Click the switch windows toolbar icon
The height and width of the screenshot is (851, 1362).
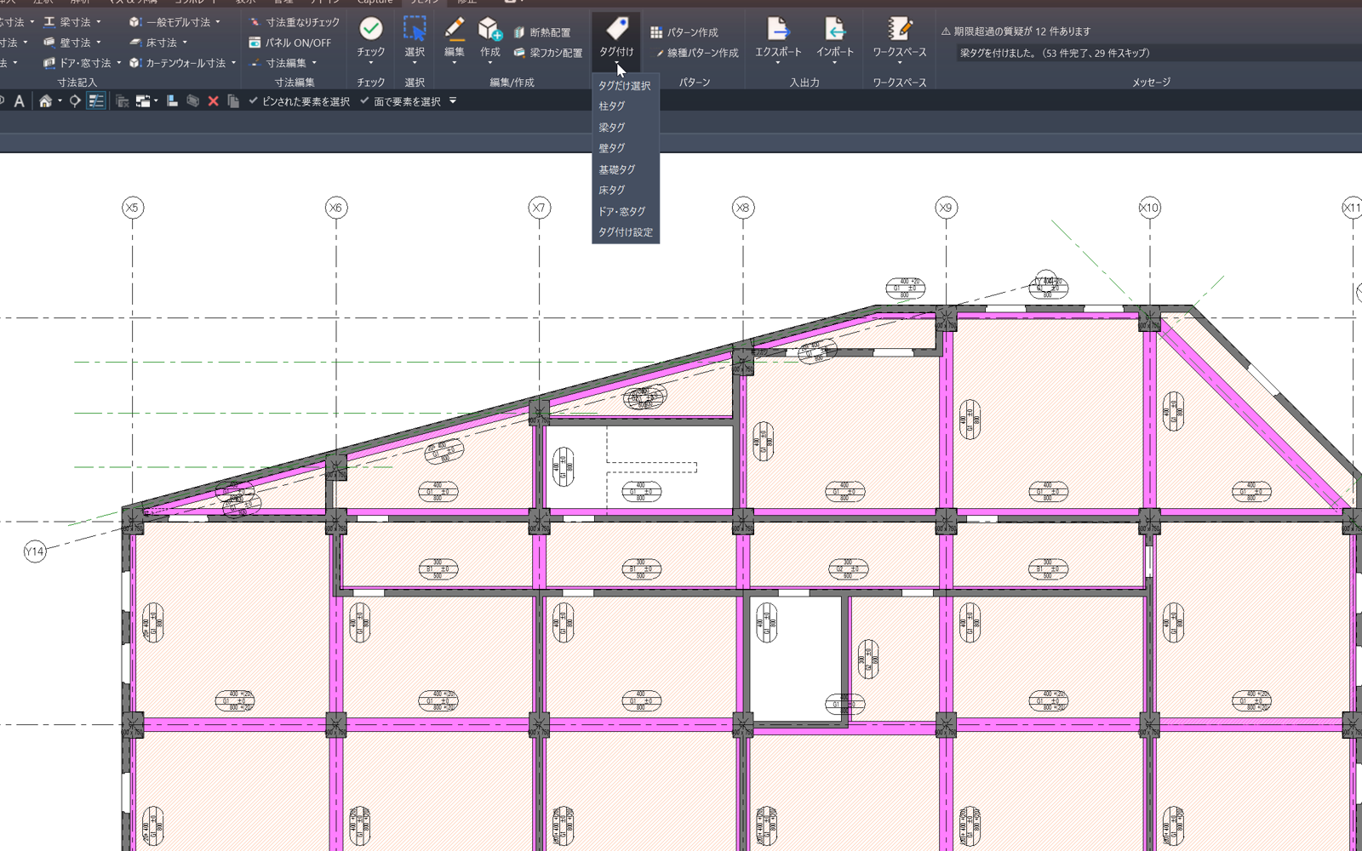tap(143, 101)
